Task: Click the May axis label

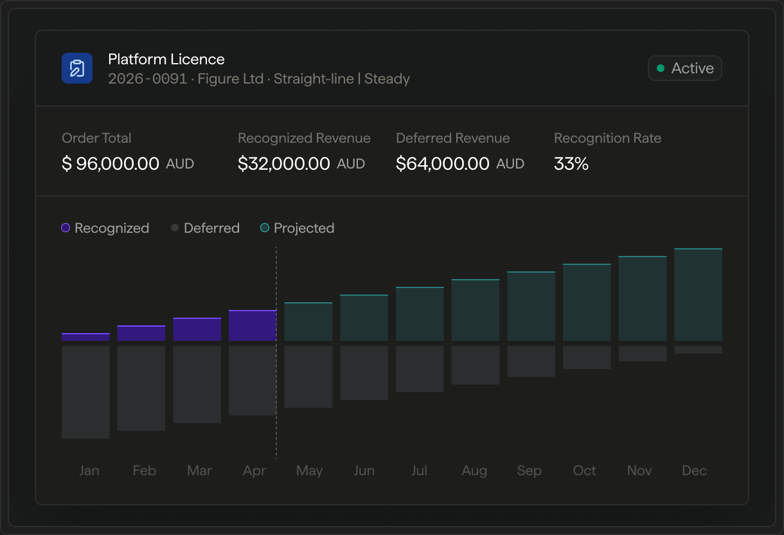Action: point(310,471)
